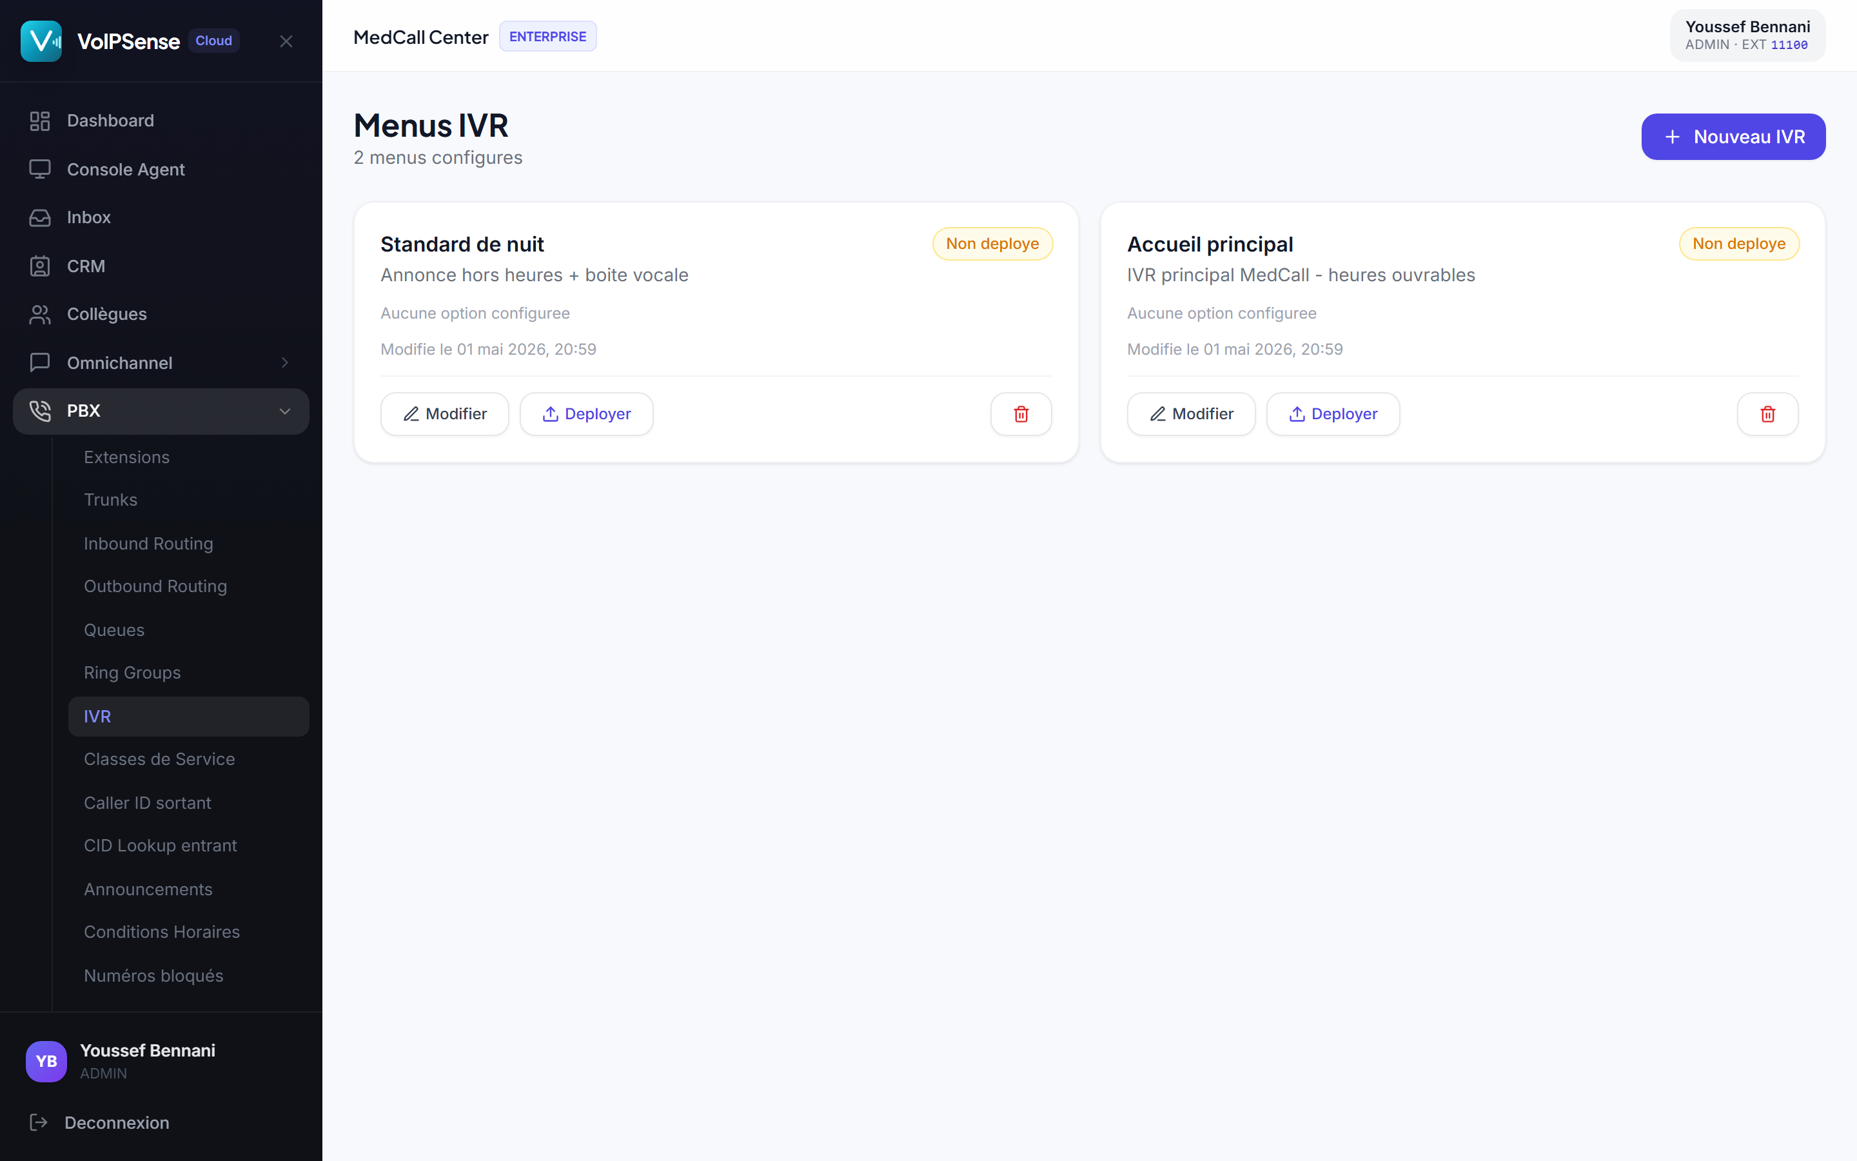Image resolution: width=1857 pixels, height=1161 pixels.
Task: Modify the Accueil principal IVR
Action: (x=1191, y=414)
